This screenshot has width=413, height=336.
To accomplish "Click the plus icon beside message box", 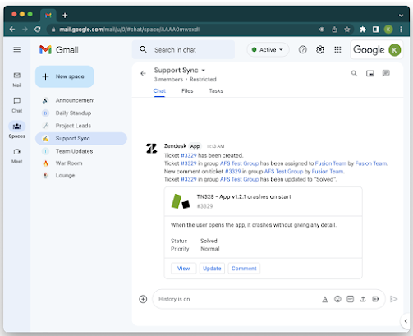I will click(143, 299).
